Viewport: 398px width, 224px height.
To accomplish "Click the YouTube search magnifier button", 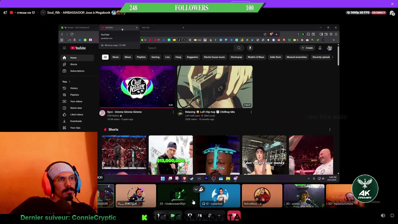I will [239, 48].
